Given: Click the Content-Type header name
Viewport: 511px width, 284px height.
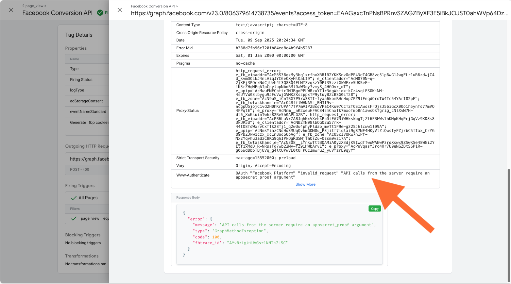Looking at the screenshot, I should tap(188, 25).
